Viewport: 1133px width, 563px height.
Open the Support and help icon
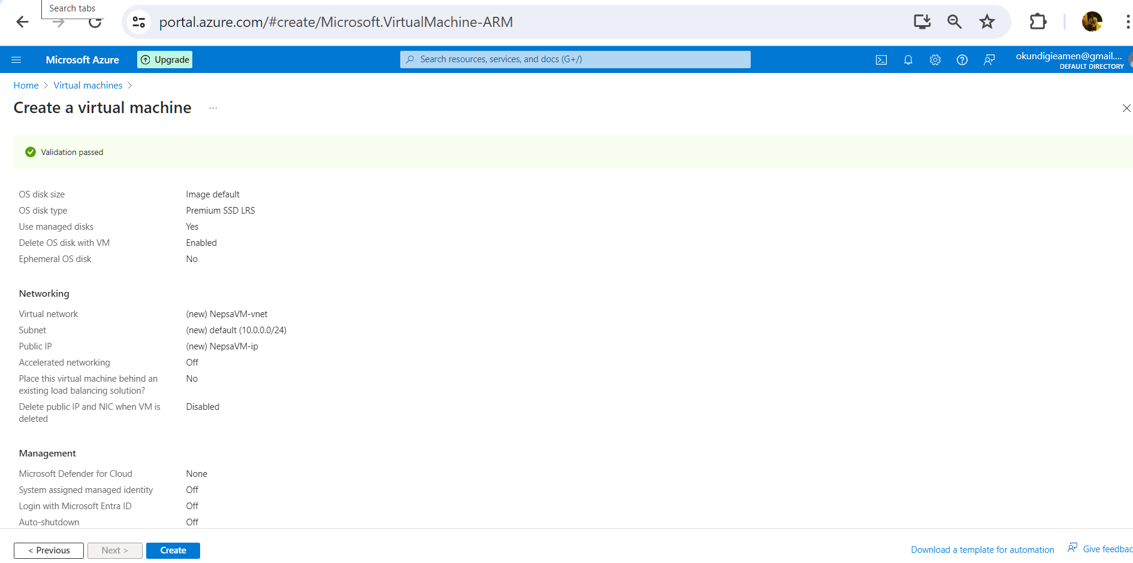tap(962, 60)
